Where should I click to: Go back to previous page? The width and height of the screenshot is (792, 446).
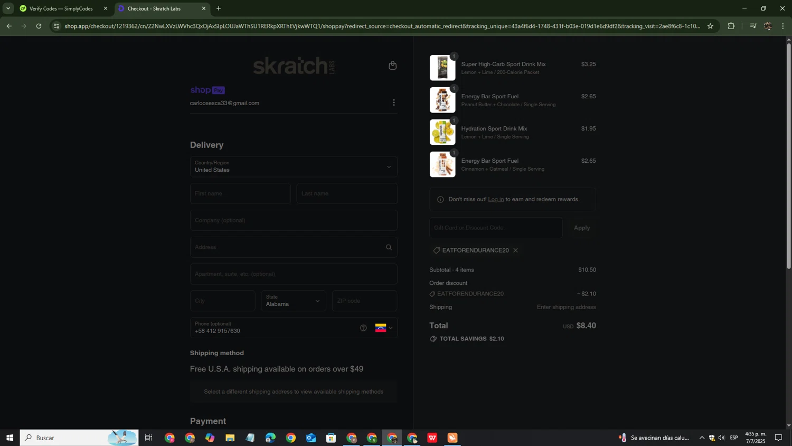pyautogui.click(x=9, y=26)
